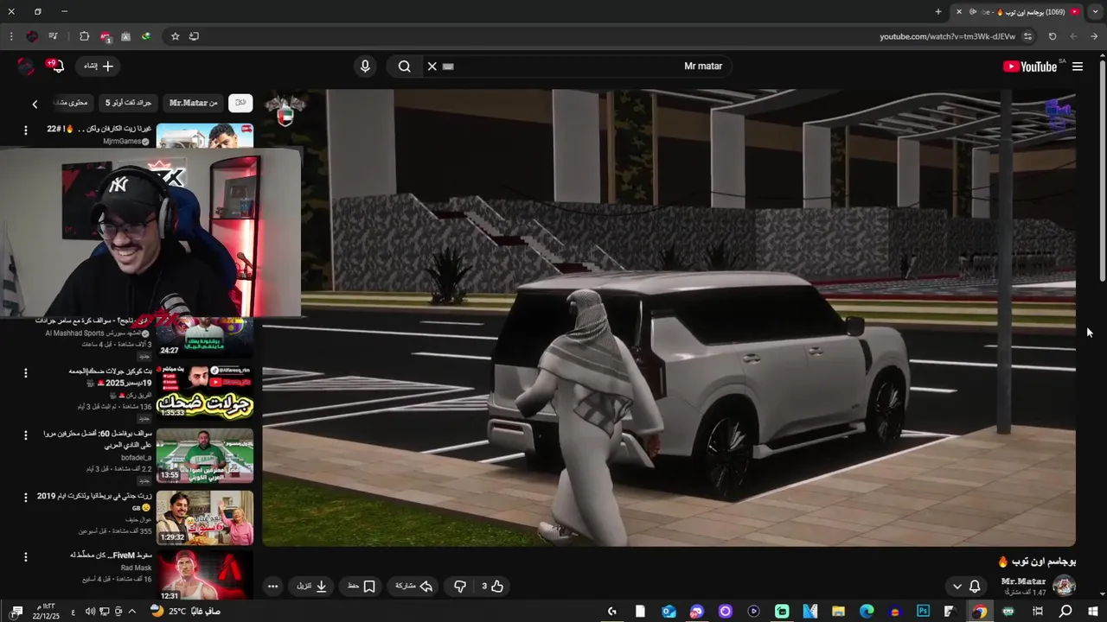Viewport: 1107px width, 622px height.
Task: Open the Create video plus button
Action: [99, 67]
